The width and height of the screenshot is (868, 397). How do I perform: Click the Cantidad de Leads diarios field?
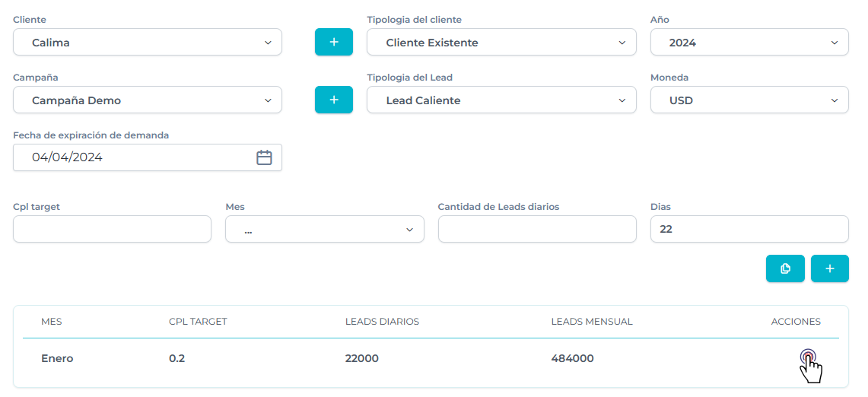coord(536,229)
